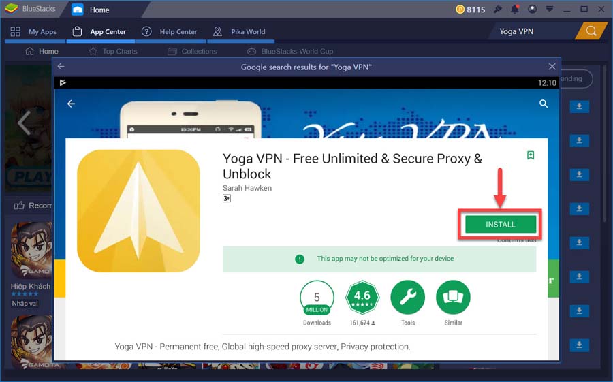
Task: Click the BlueStacks logo
Action: (x=12, y=9)
